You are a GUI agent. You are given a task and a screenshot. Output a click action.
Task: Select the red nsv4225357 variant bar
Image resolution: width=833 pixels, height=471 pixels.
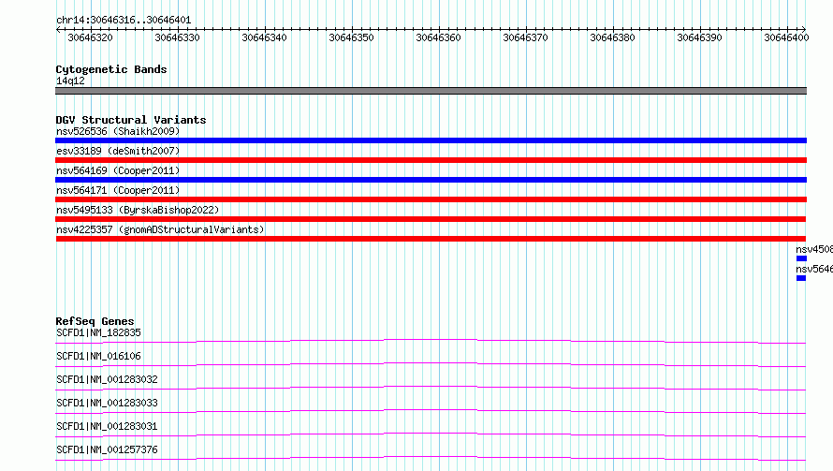(431, 239)
